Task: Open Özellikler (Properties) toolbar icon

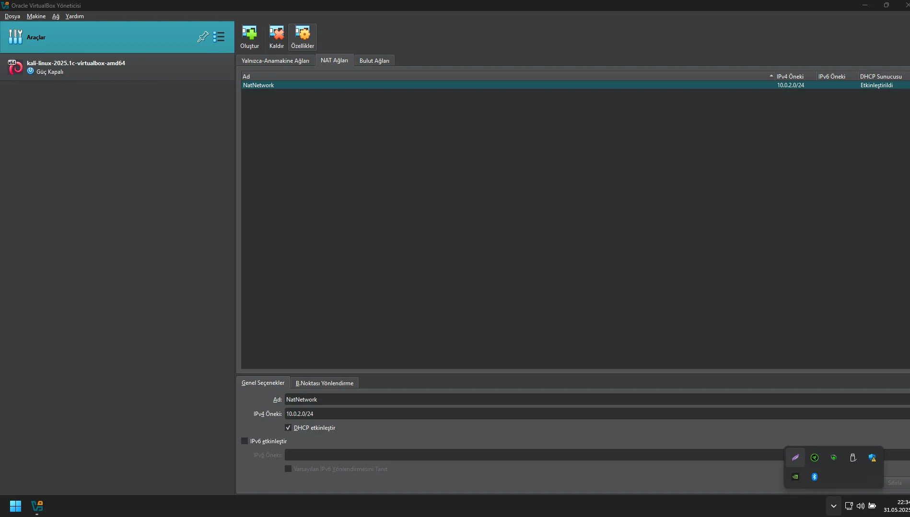Action: point(303,37)
